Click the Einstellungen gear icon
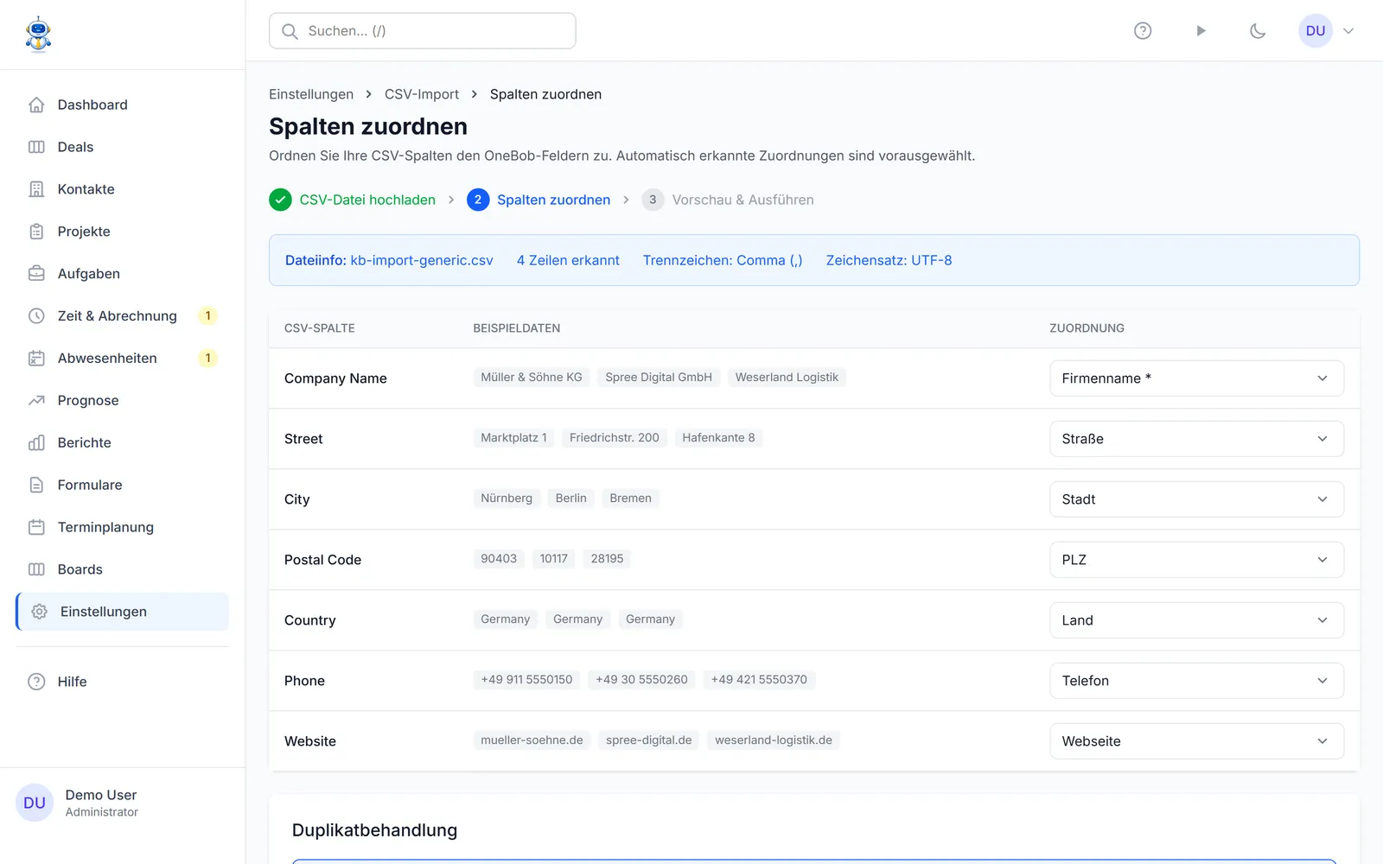Image resolution: width=1383 pixels, height=864 pixels. click(x=39, y=612)
